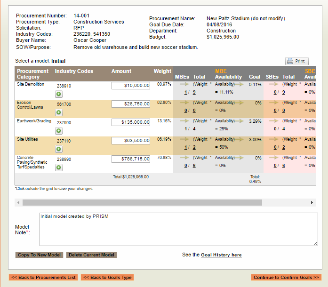This screenshot has height=287, width=328.
Task: Click green plus icon under Concrete Paving code 238990
Action: 59,167
